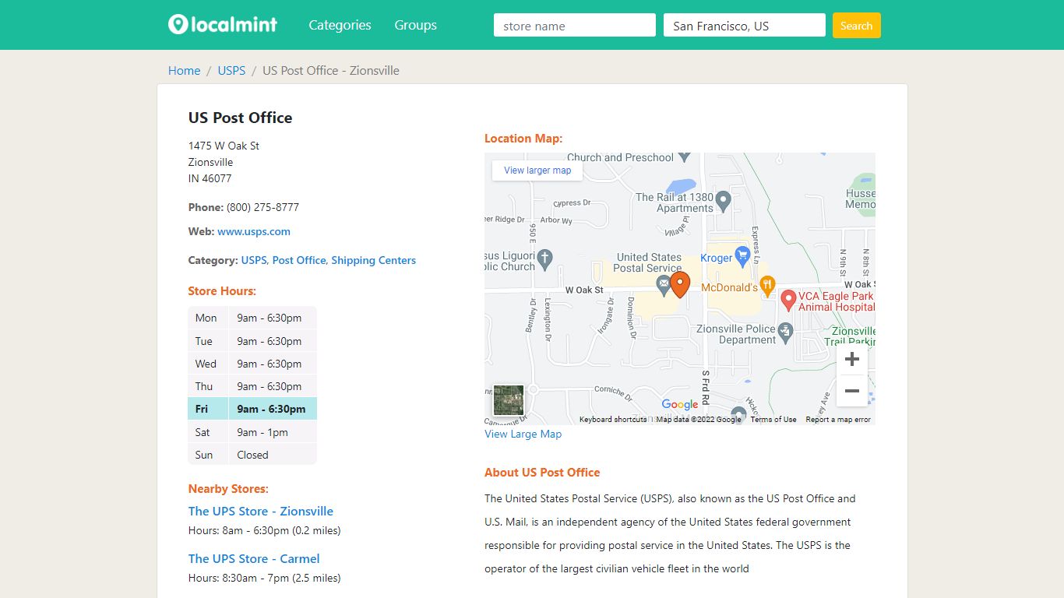Click the McDonald's restaurant marker
Image resolution: width=1064 pixels, height=598 pixels.
pyautogui.click(x=767, y=286)
